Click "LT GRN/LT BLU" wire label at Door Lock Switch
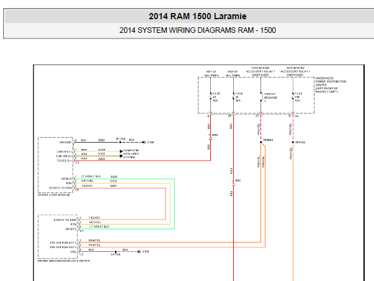The width and height of the screenshot is (374, 281). click(99, 226)
